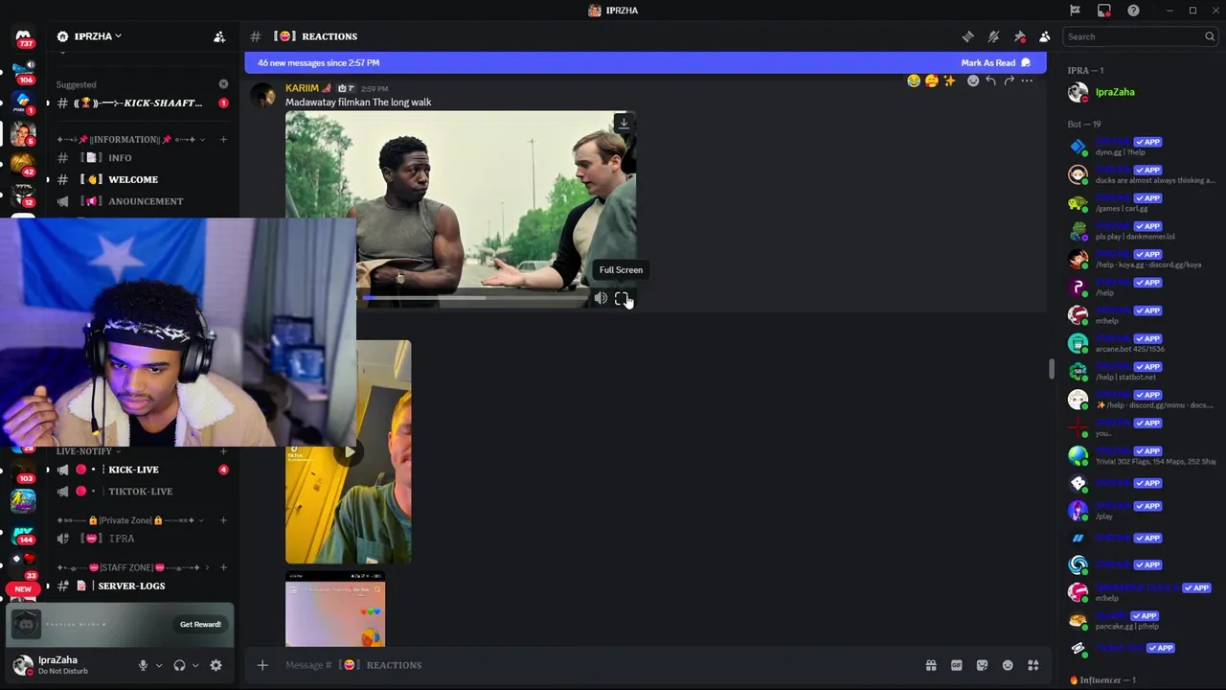Open the Help question mark icon
Screen dimensions: 1226x690
point(1133,11)
